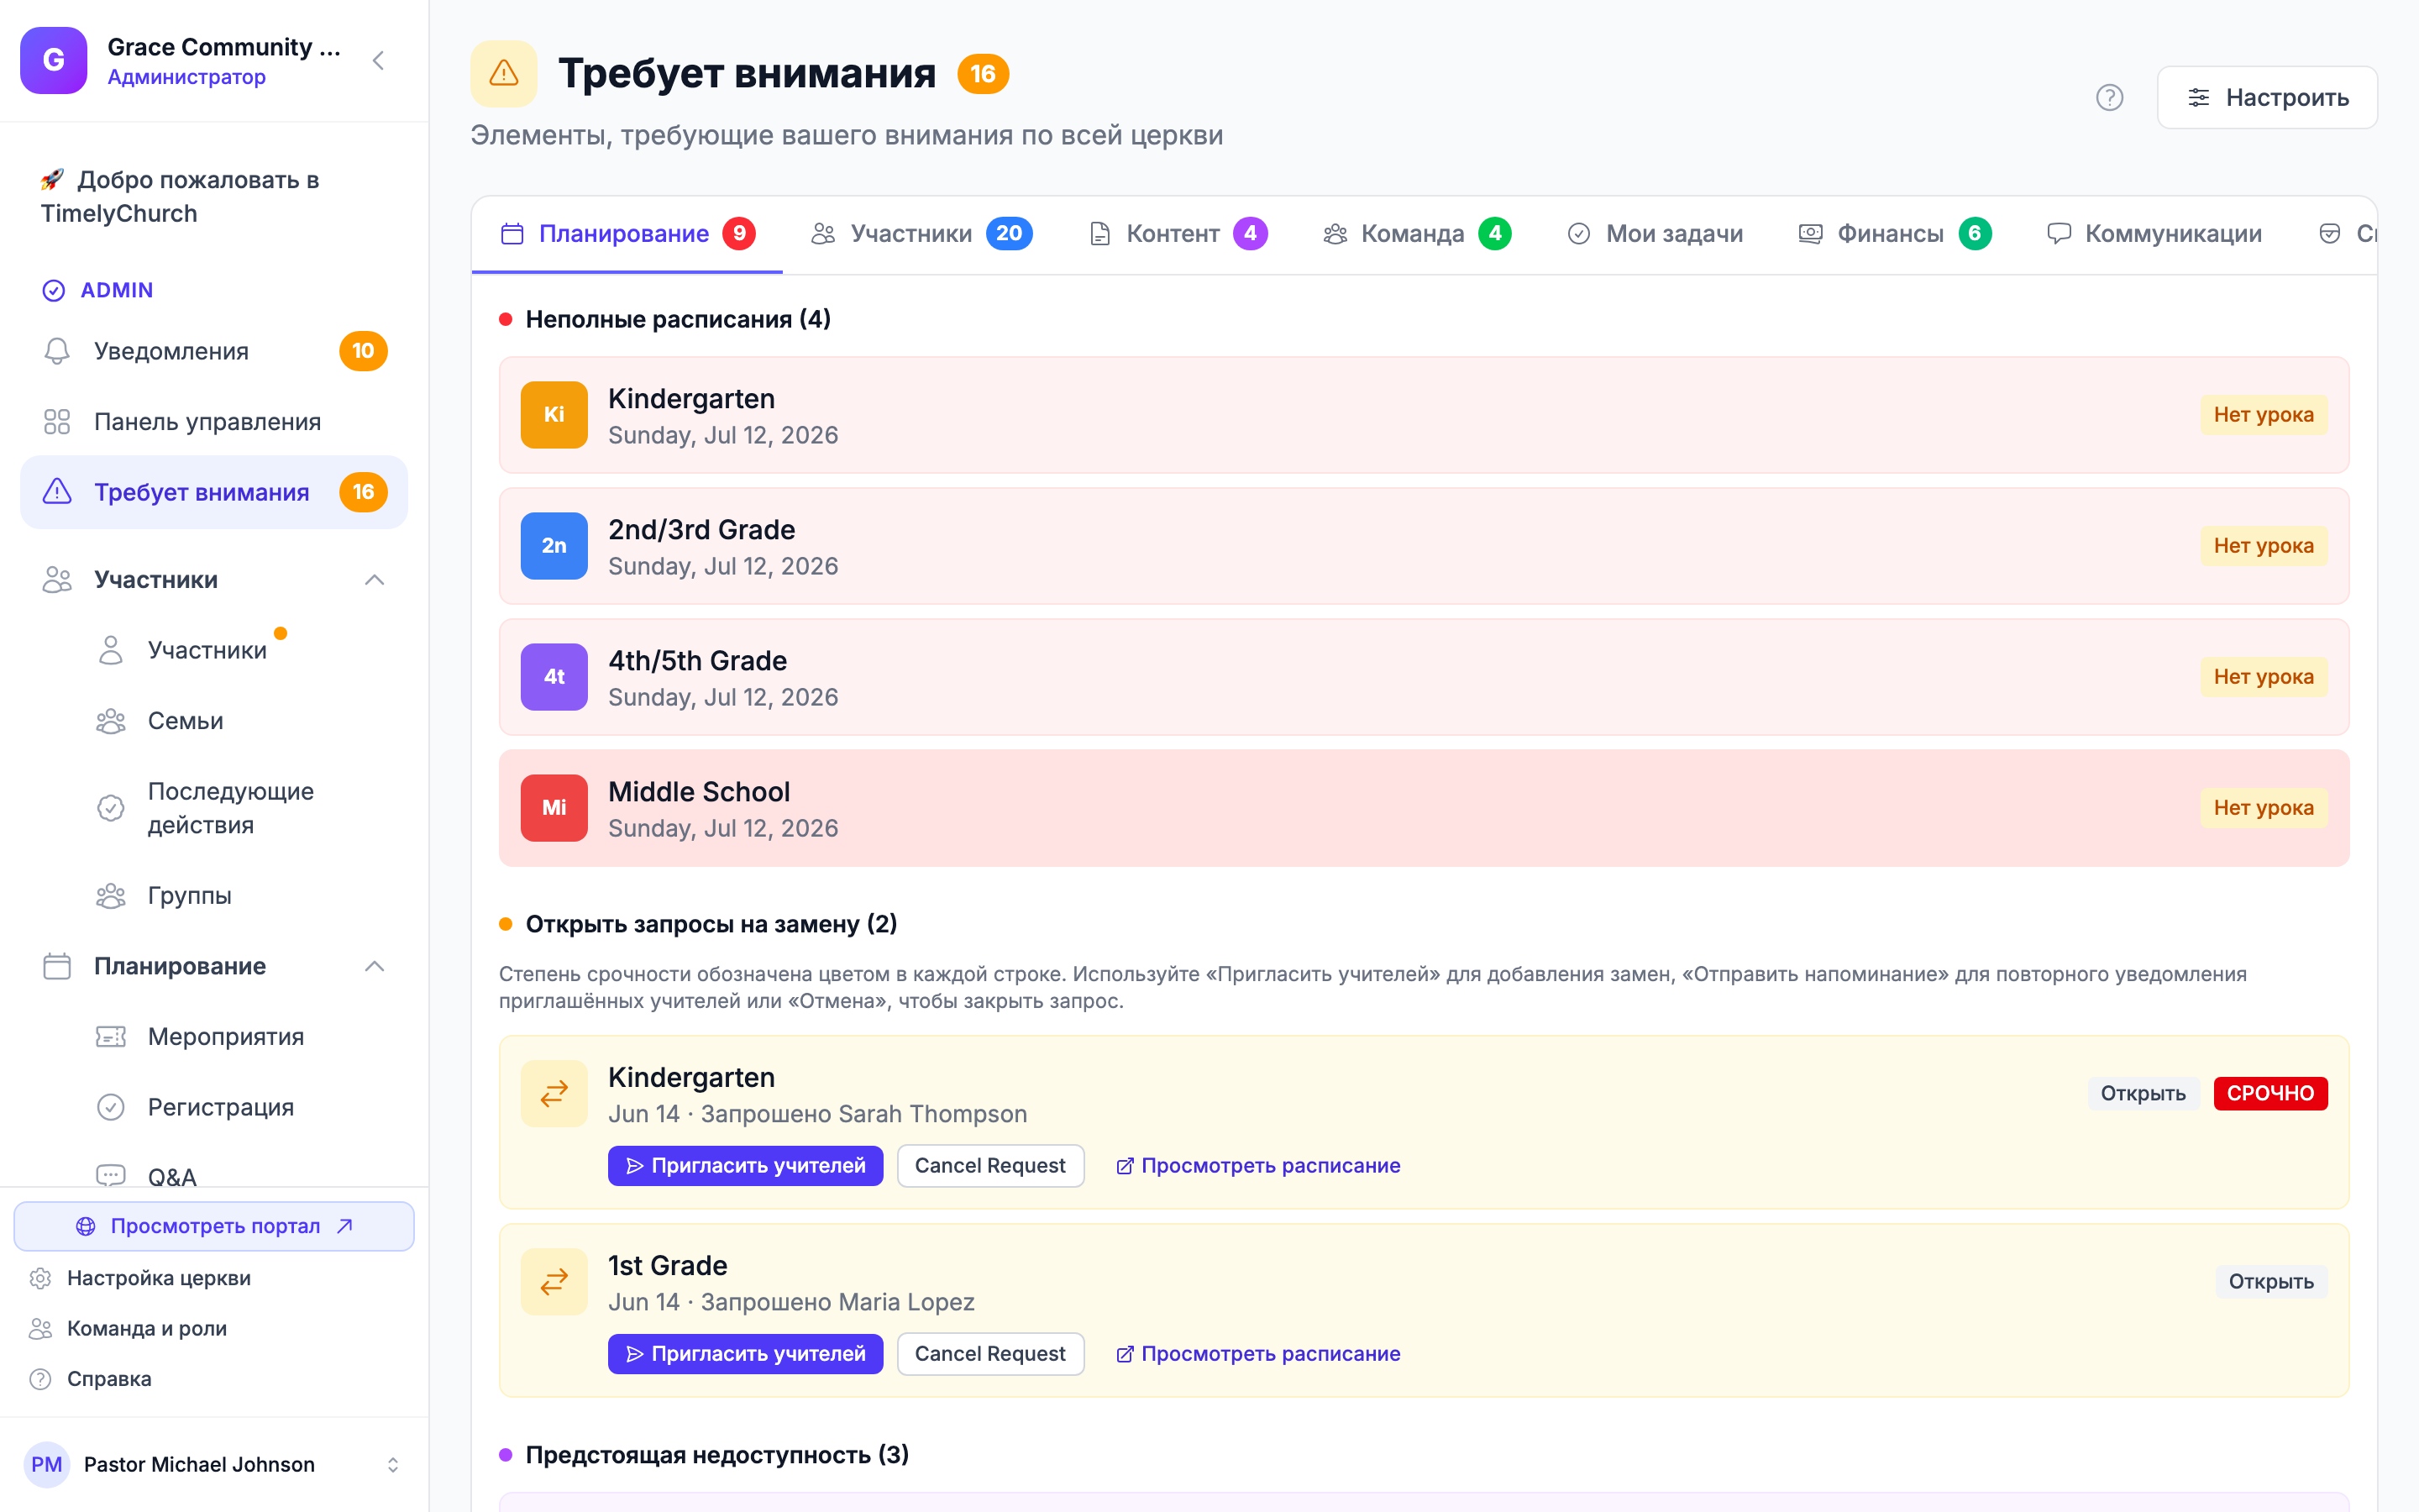The image size is (2419, 1512).
Task: Collapse the Планирование sidebar section
Action: click(375, 966)
